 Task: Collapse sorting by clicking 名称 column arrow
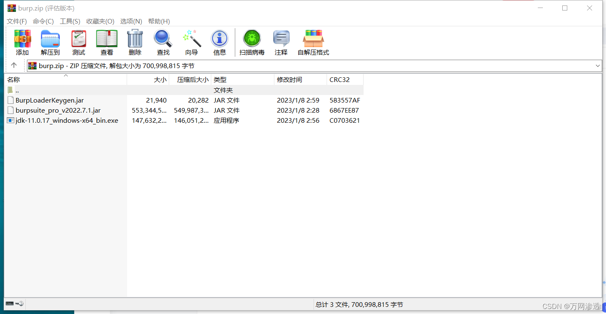(x=66, y=76)
